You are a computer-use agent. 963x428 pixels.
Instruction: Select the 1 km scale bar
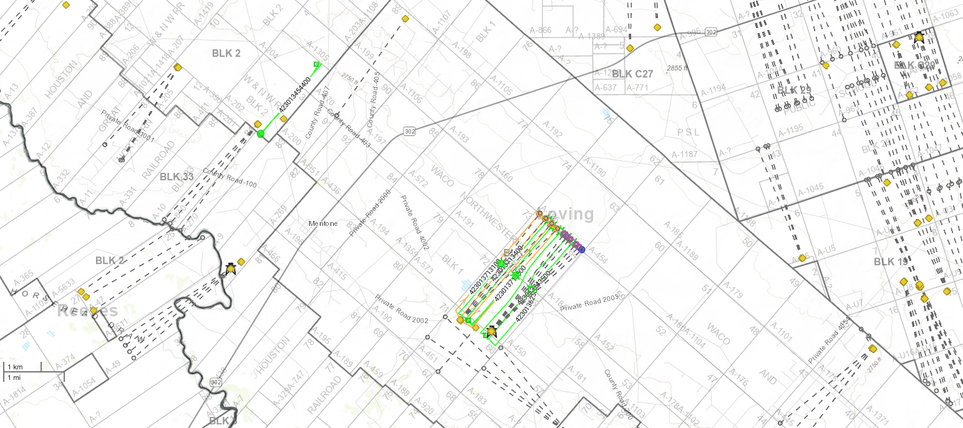pos(22,366)
